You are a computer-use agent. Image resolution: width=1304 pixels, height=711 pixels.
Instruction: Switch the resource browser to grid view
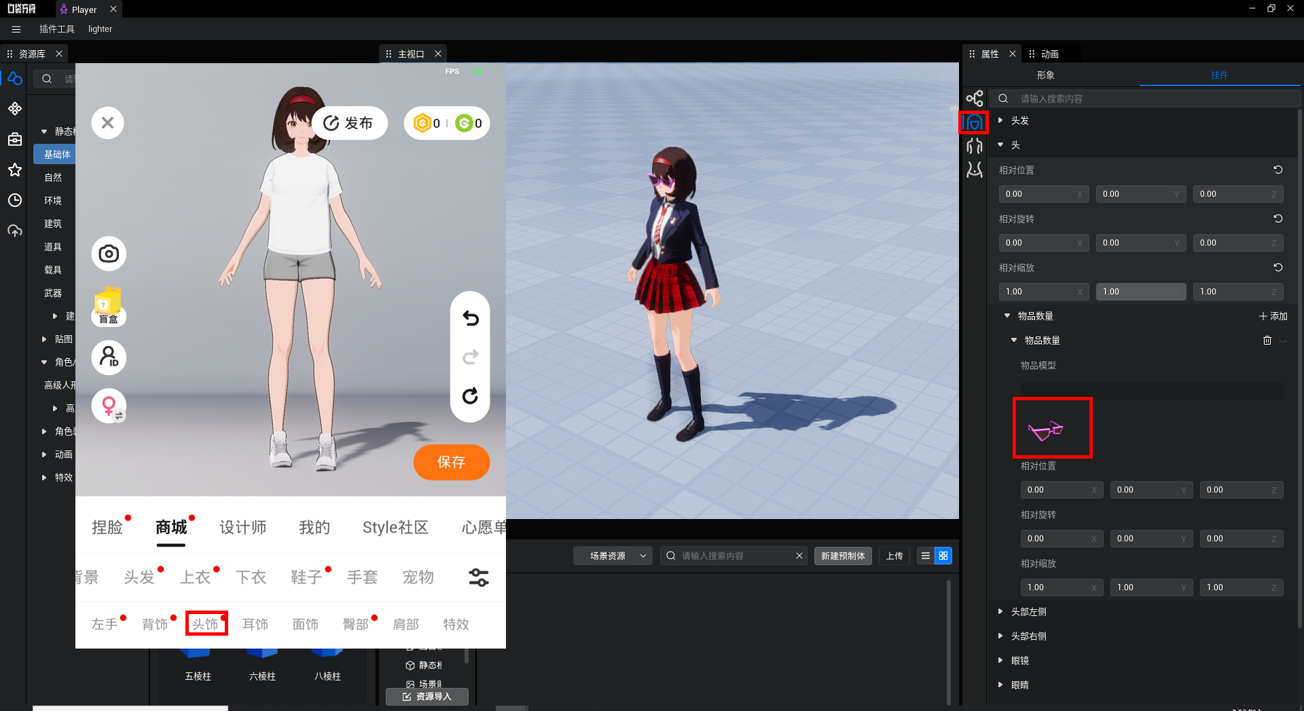tap(943, 556)
